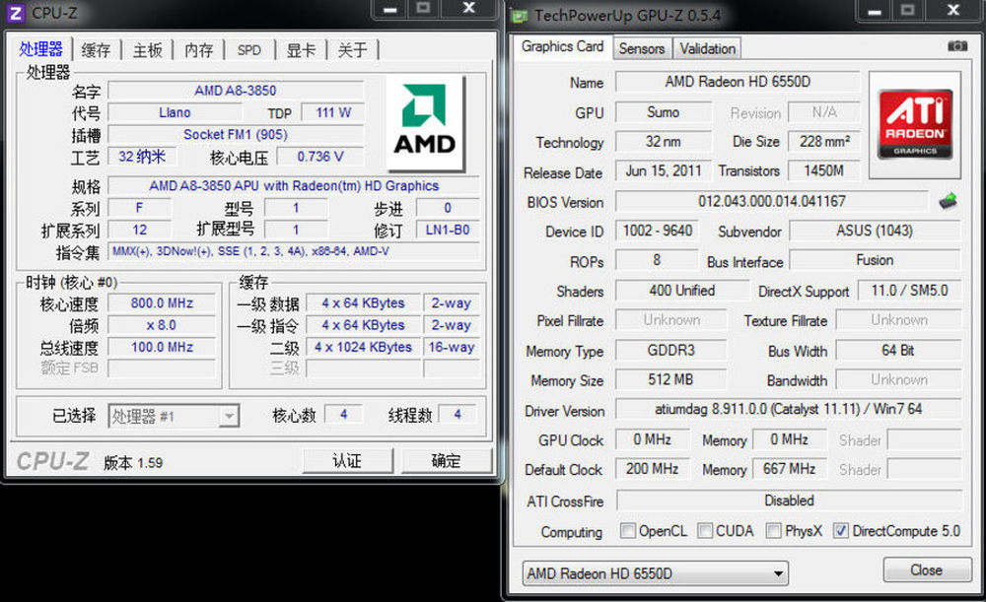Click the bus speed 100.0 MHz
Screen dimensions: 986x602
[162, 347]
